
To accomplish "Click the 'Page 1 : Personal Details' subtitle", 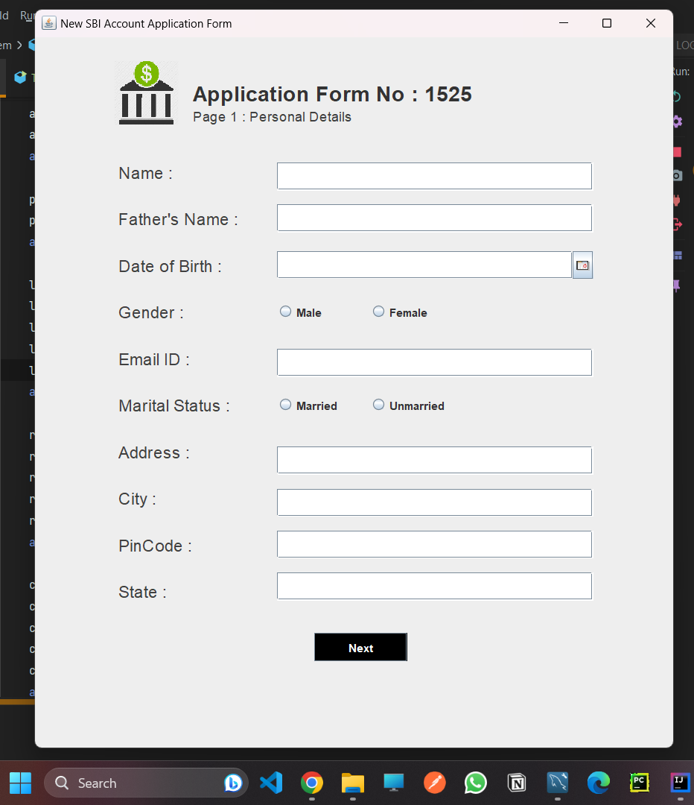I will pos(273,117).
